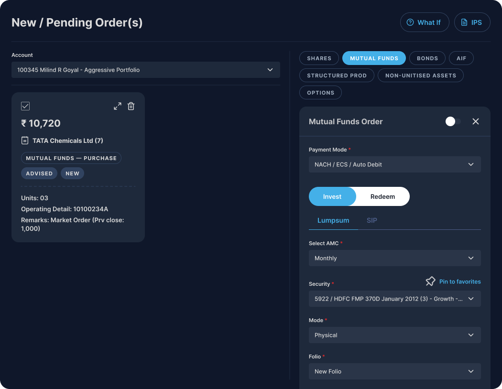Image resolution: width=502 pixels, height=389 pixels.
Task: Expand the Payment Mode dropdown
Action: pyautogui.click(x=394, y=164)
